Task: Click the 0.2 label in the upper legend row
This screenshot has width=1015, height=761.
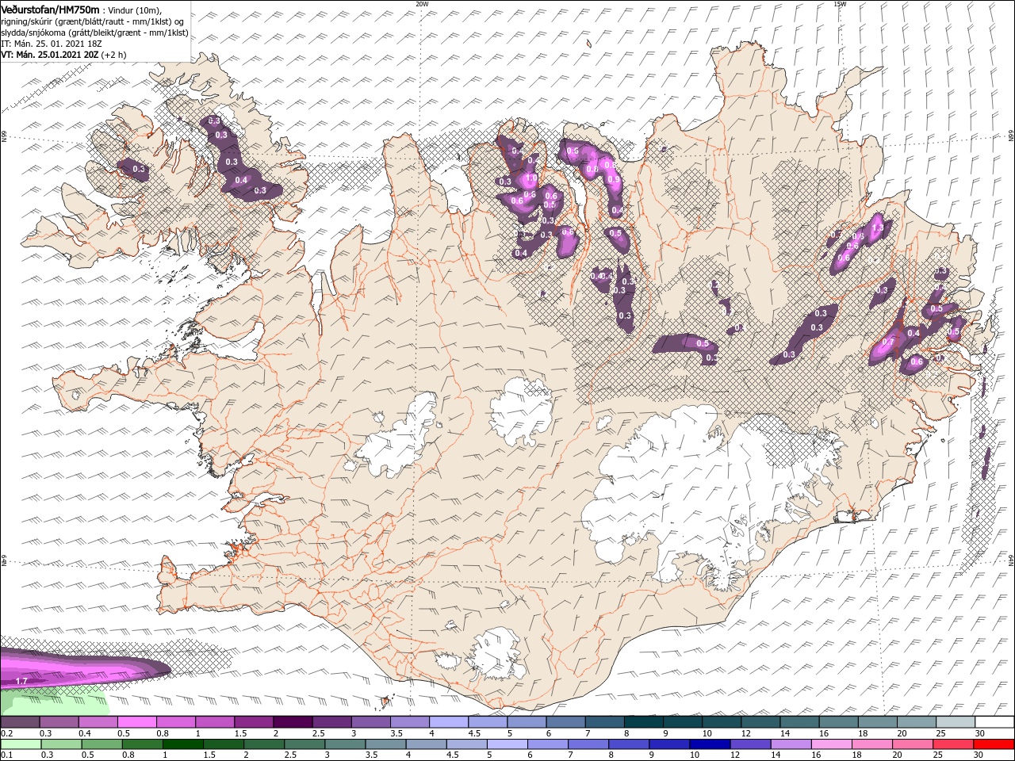Action: pyautogui.click(x=7, y=733)
